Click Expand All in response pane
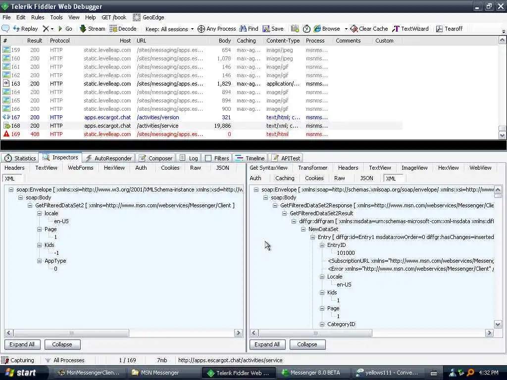 click(x=267, y=344)
